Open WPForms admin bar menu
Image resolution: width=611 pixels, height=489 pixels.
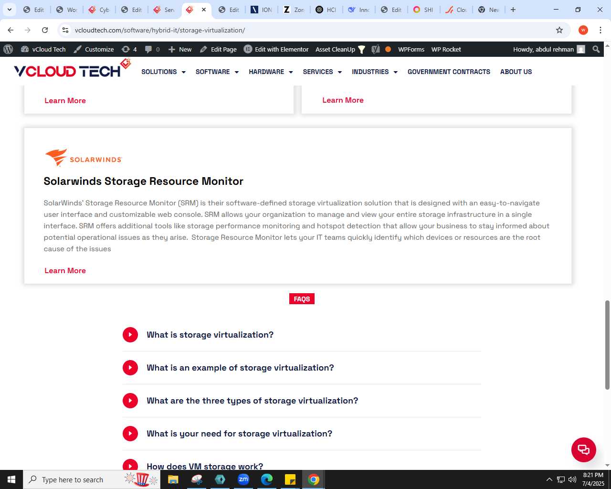pos(411,49)
